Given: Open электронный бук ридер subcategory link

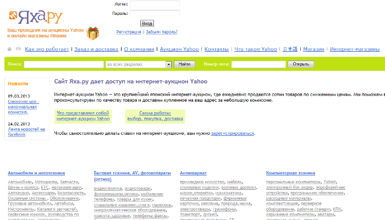Looking at the screenshot, I should tap(289, 188).
